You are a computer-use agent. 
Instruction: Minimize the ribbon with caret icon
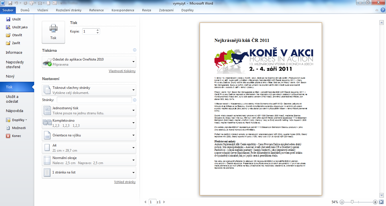377,10
